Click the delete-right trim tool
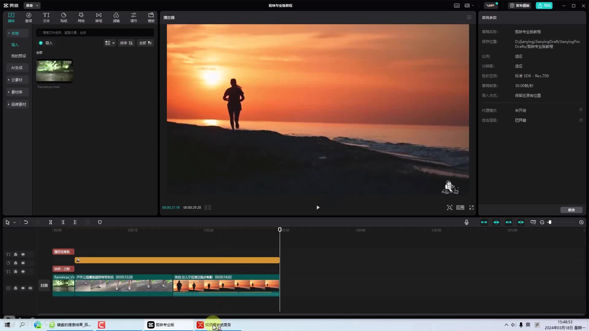Image resolution: width=589 pixels, height=331 pixels. tap(75, 222)
